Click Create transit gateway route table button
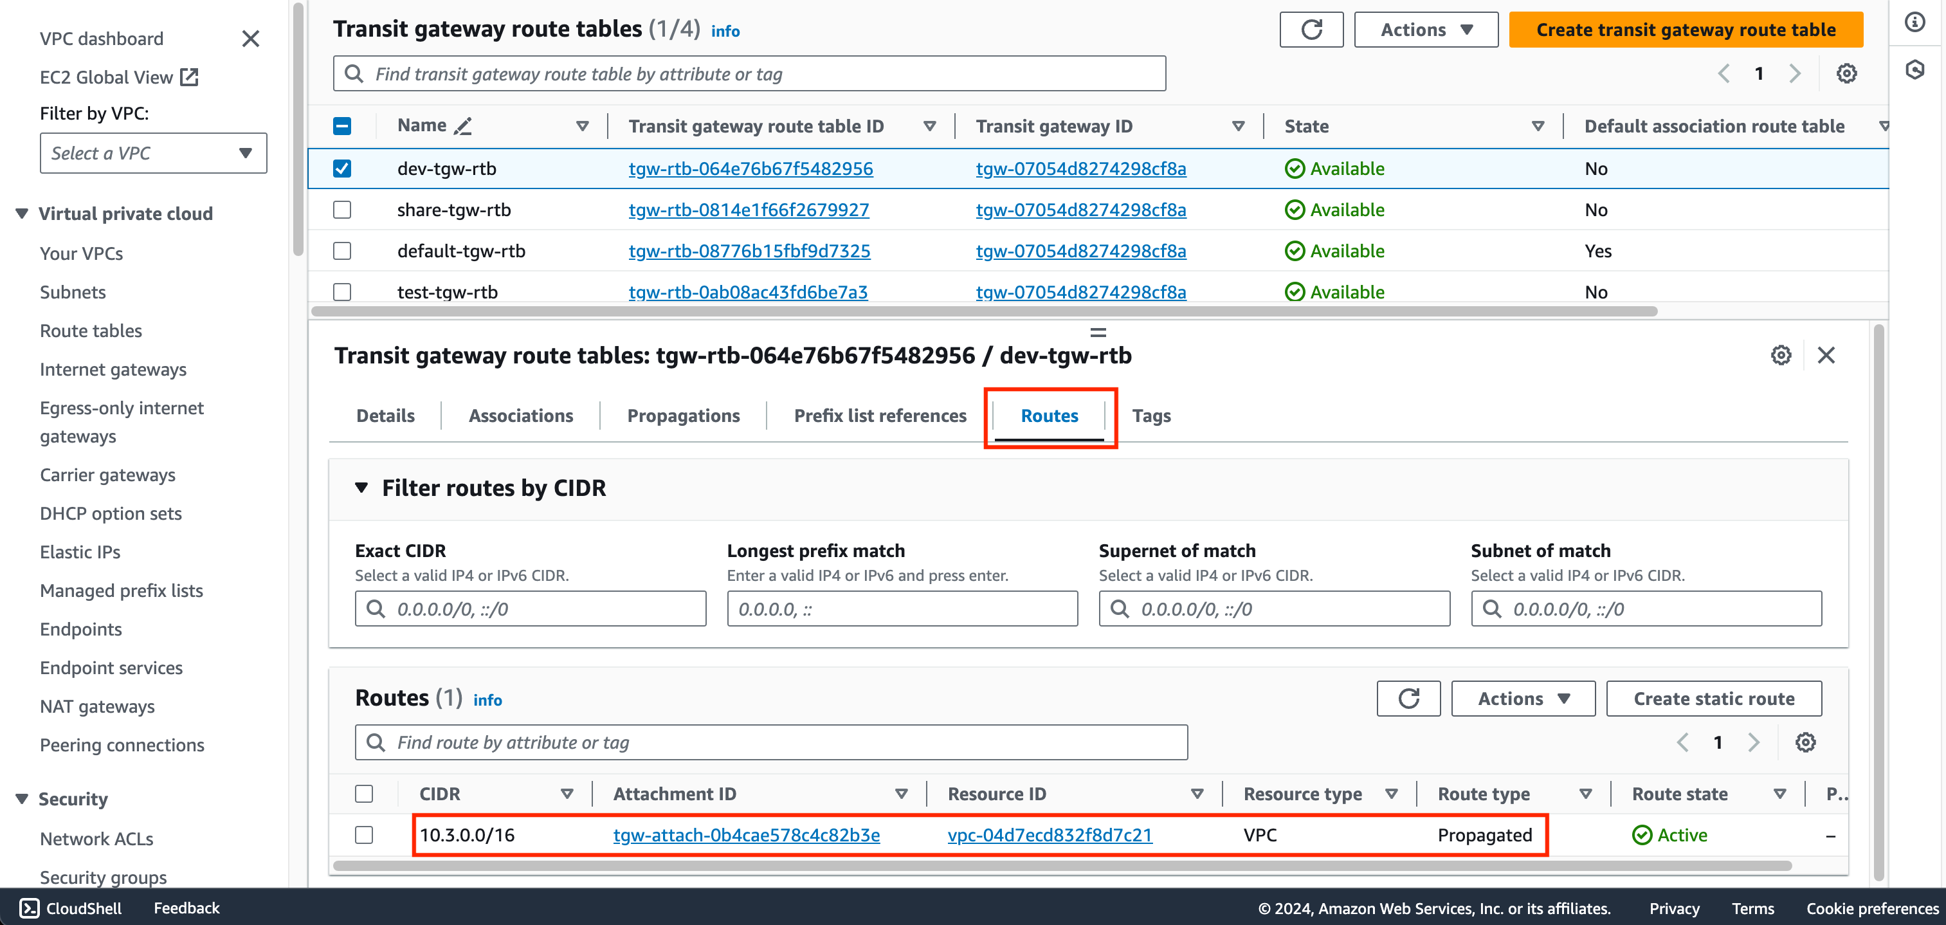Viewport: 1946px width, 925px height. coord(1686,30)
